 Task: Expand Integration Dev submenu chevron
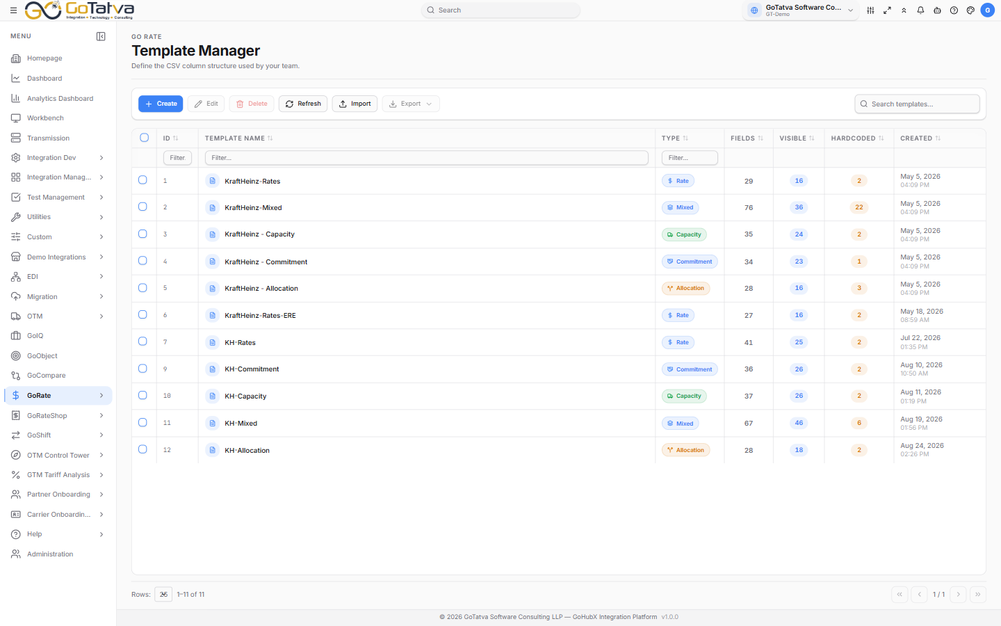click(101, 158)
